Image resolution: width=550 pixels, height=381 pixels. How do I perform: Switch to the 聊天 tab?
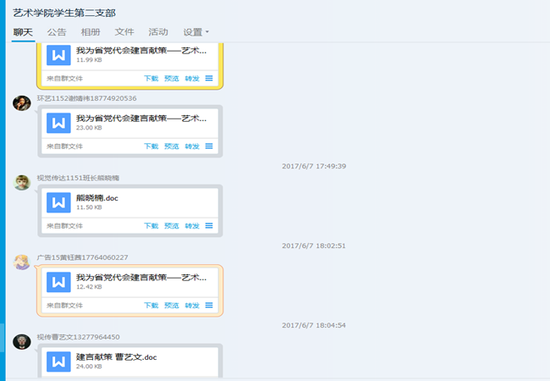23,32
